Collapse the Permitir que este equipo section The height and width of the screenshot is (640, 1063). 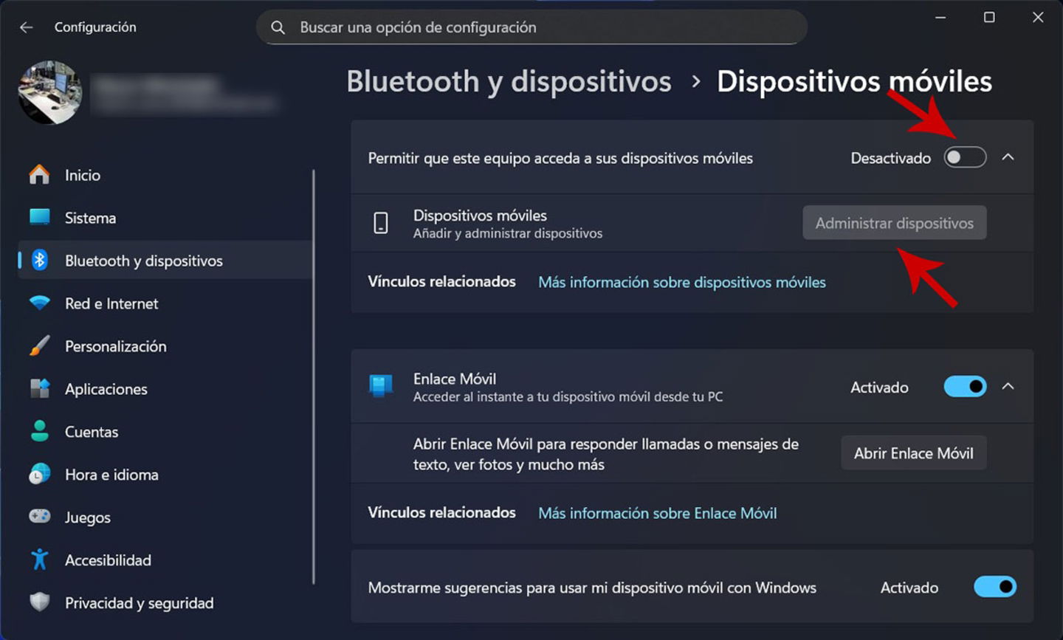click(x=1008, y=157)
